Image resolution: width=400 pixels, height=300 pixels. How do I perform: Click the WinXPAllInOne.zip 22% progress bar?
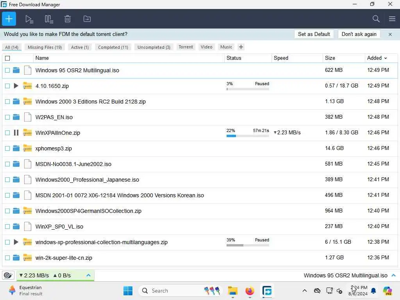coord(248,136)
